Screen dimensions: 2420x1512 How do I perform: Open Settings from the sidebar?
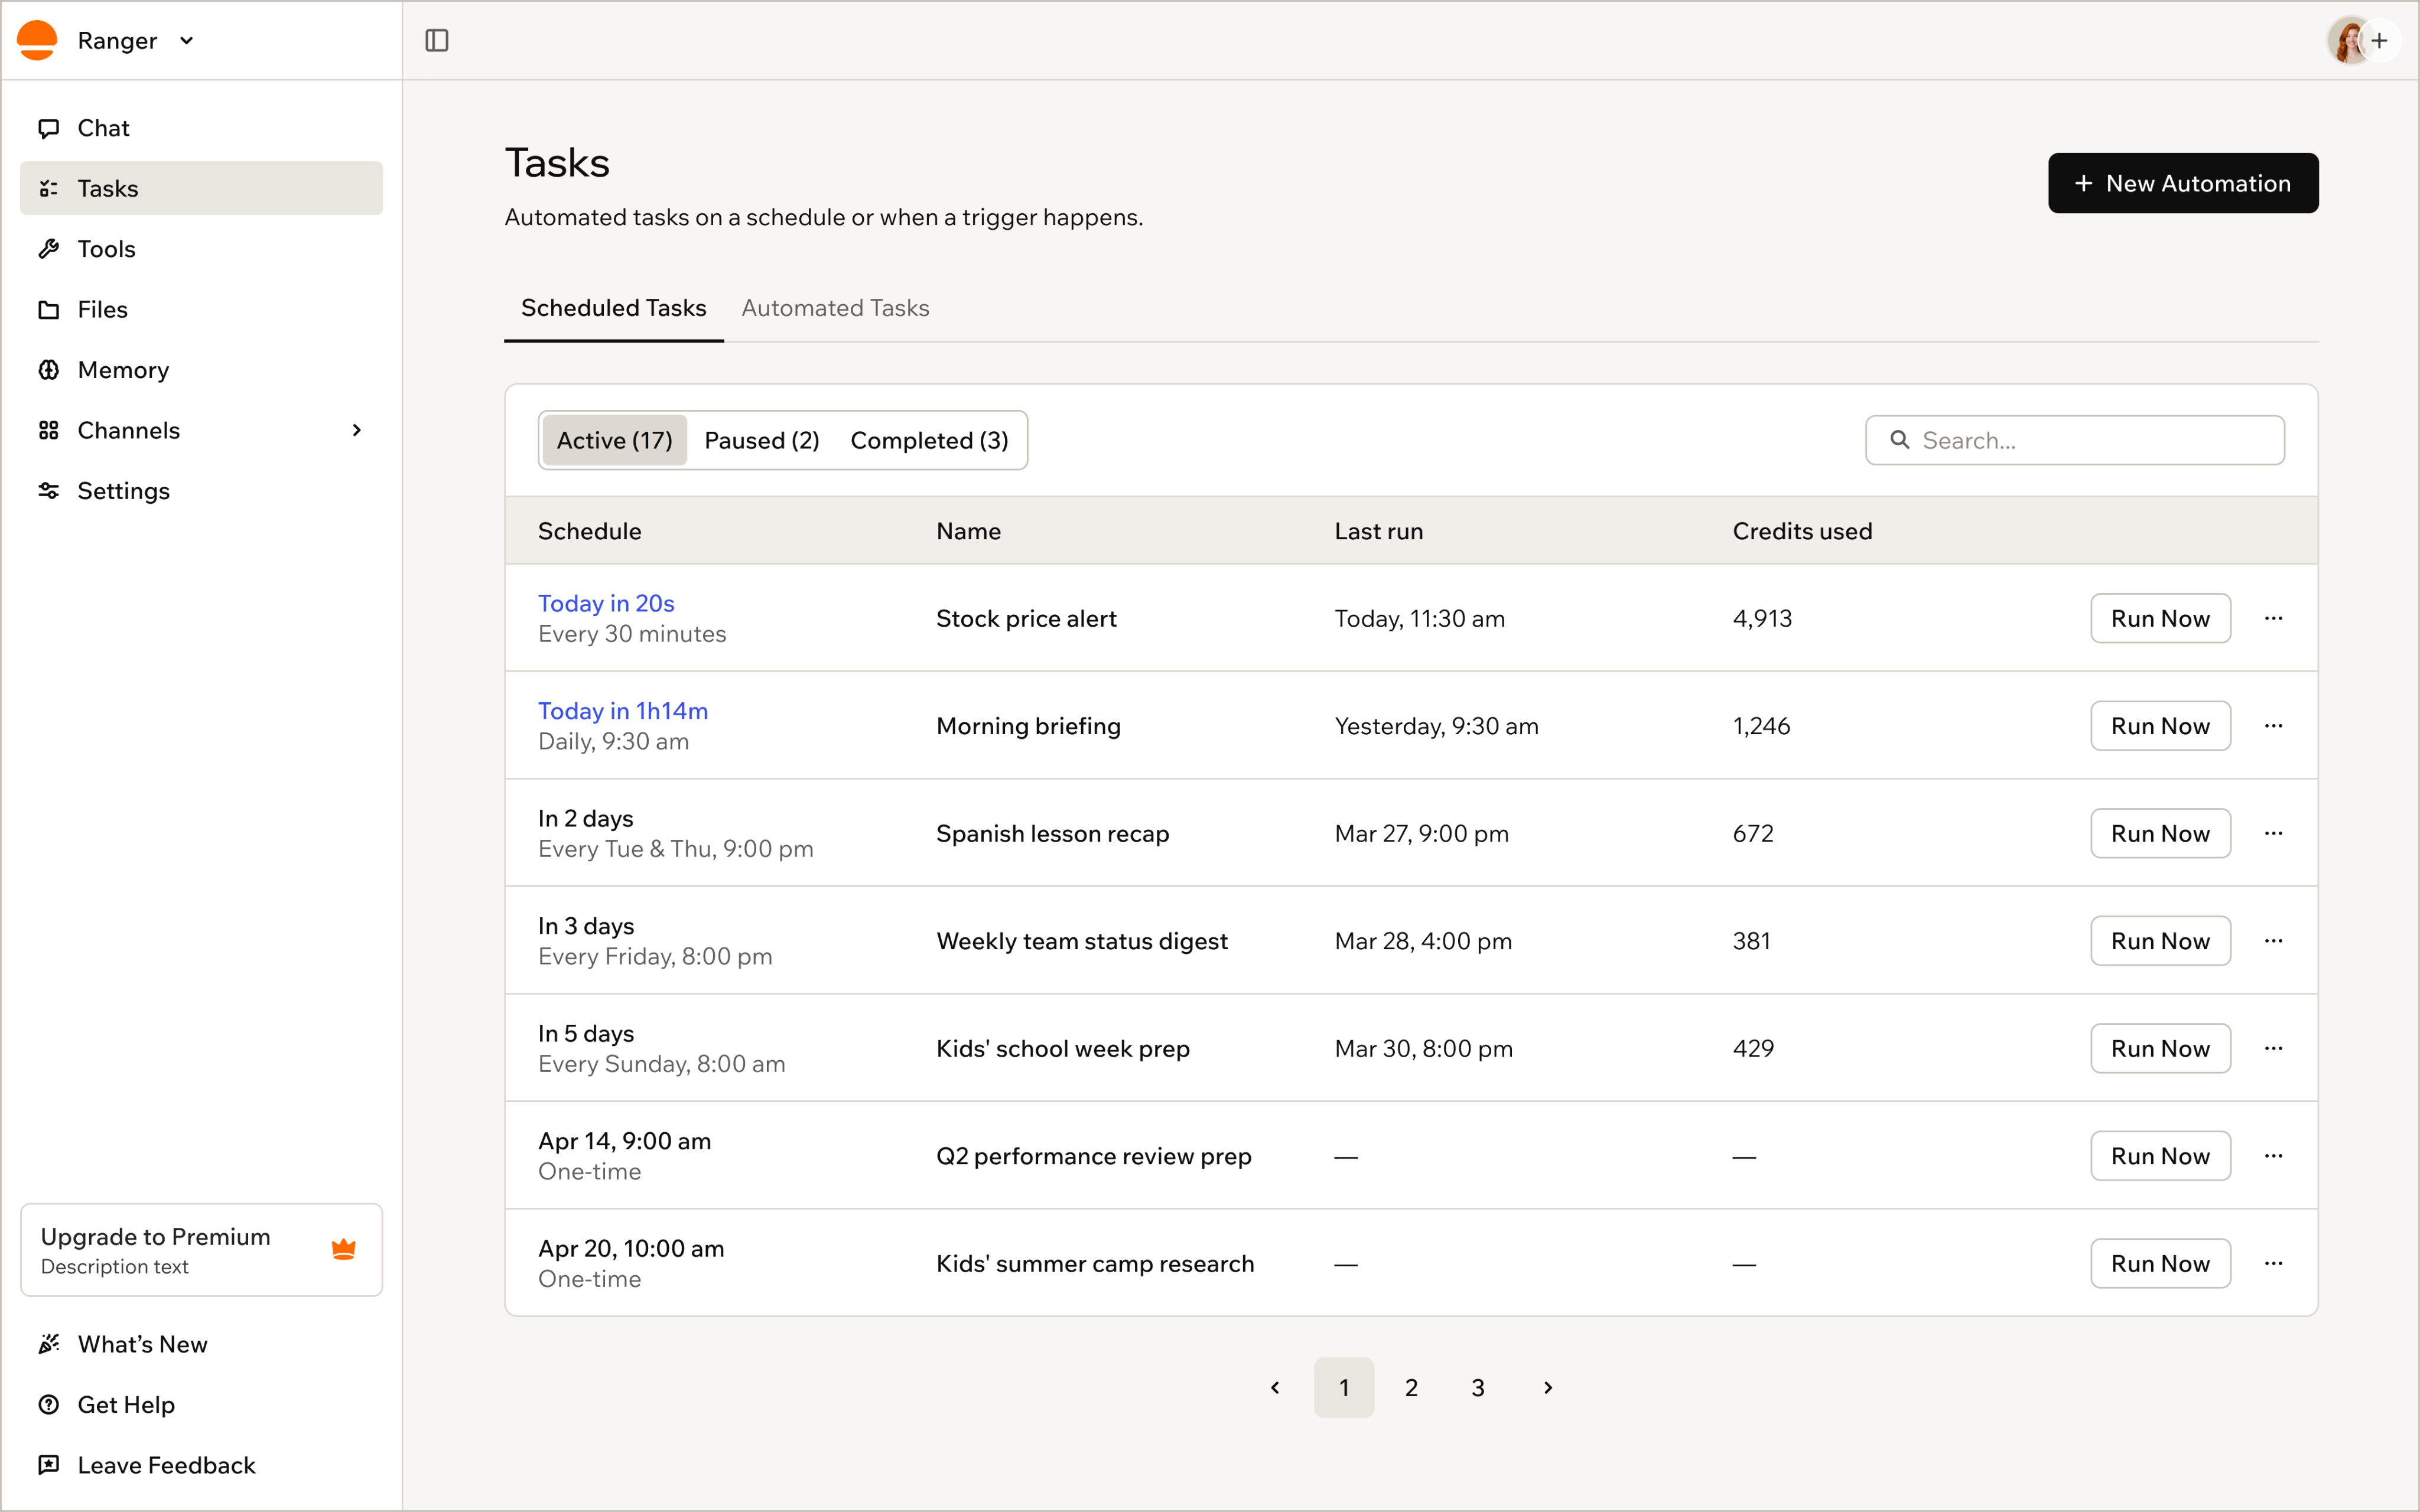(201, 491)
